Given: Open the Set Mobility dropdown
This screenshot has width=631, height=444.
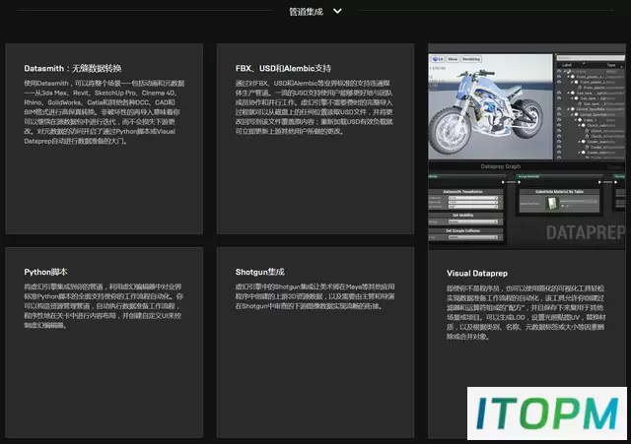Looking at the screenshot, I should (473, 222).
